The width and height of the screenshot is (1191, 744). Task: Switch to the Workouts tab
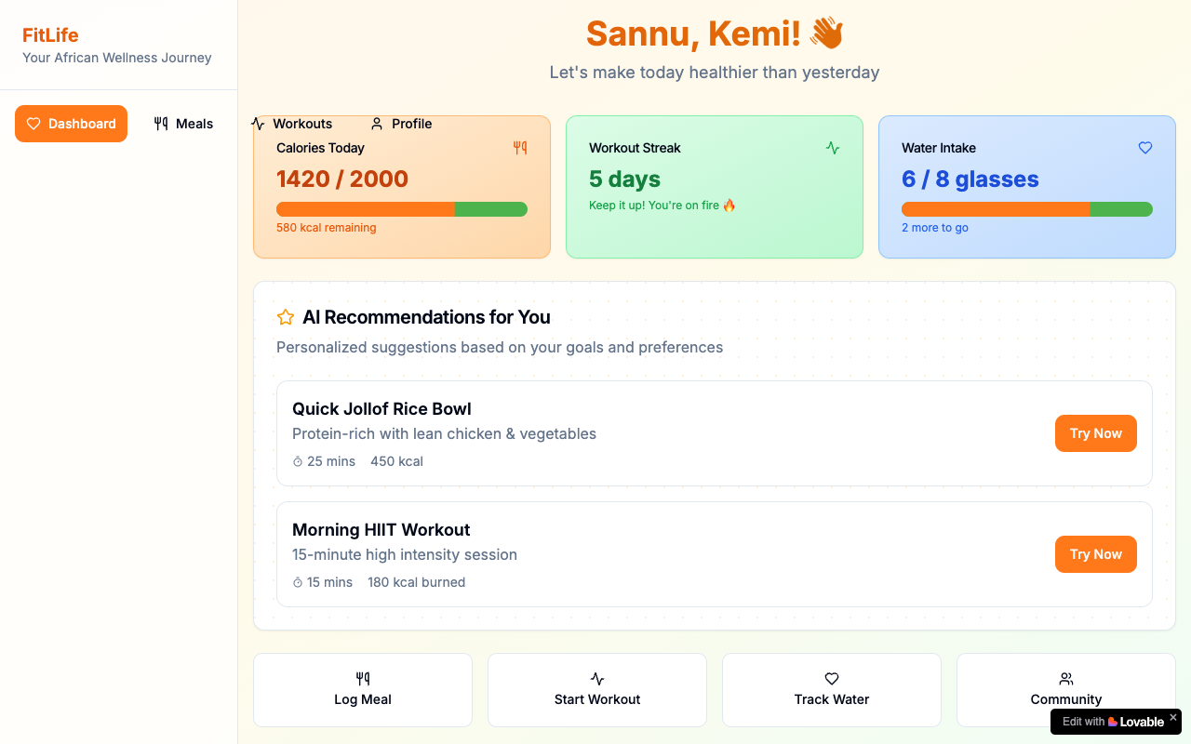tap(292, 123)
